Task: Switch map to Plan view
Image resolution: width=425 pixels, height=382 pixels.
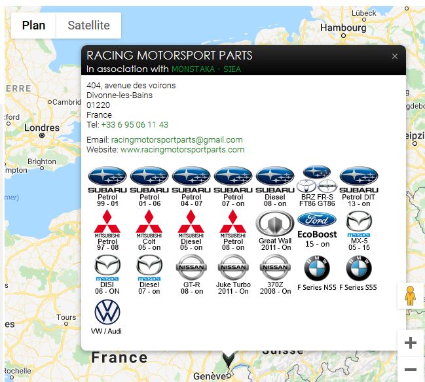Action: 33,26
